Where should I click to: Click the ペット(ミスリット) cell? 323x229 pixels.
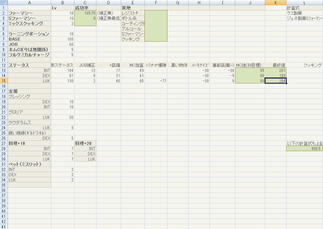(30, 164)
